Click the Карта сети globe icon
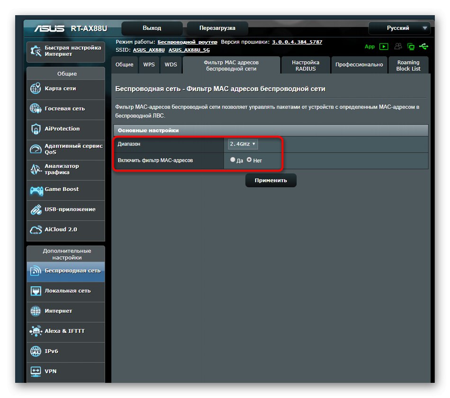 pos(36,89)
